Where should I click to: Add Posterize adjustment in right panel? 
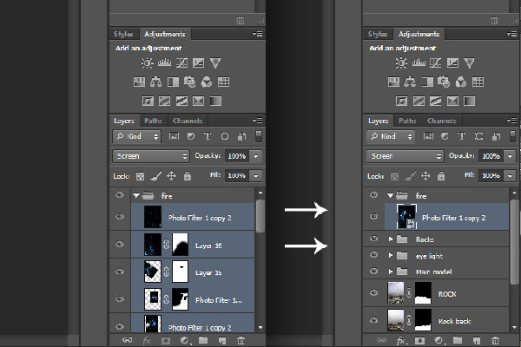coord(419,101)
